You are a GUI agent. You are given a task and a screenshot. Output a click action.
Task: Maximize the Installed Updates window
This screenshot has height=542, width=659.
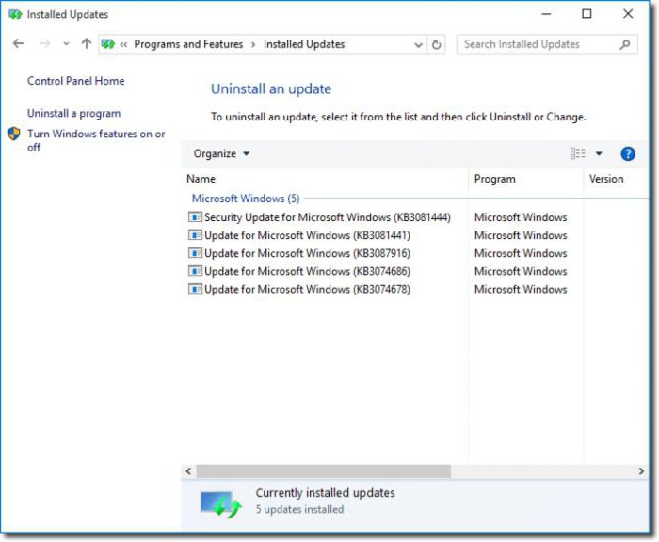click(x=587, y=14)
